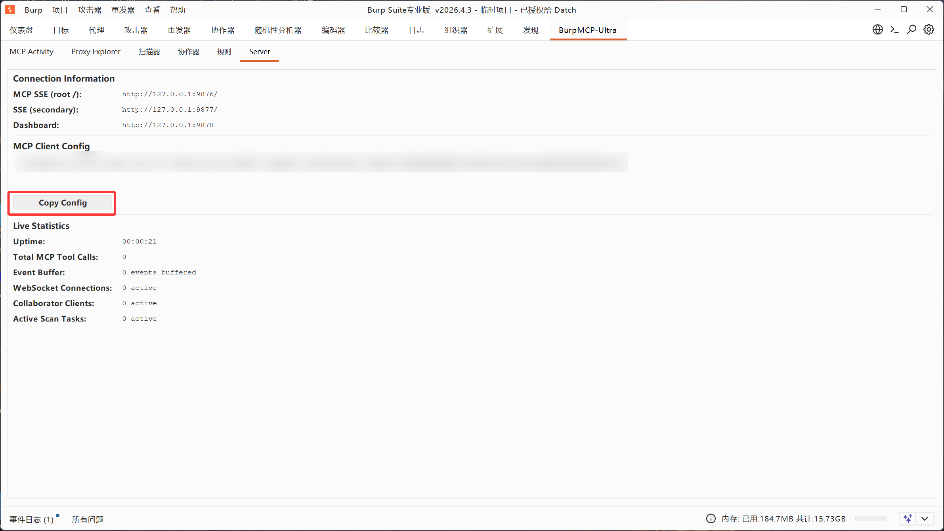The height and width of the screenshot is (531, 944).
Task: Open the MCP Activity sub-tab
Action: [31, 51]
